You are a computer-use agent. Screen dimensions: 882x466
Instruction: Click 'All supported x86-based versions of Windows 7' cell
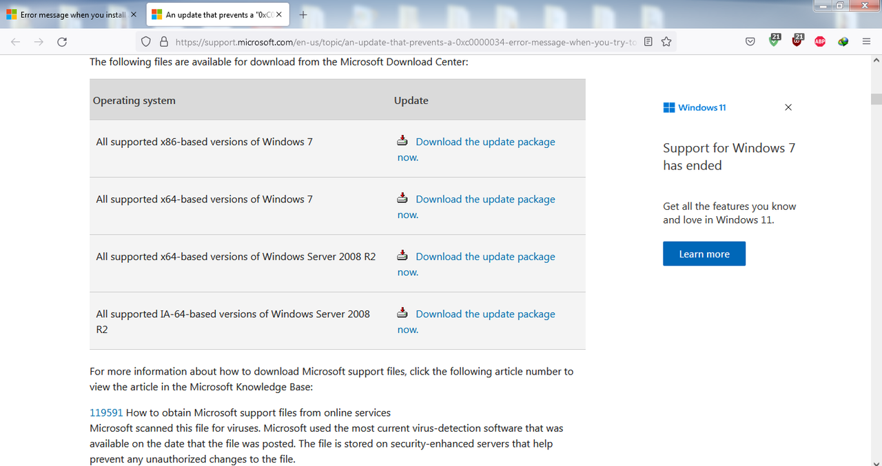pyautogui.click(x=204, y=142)
